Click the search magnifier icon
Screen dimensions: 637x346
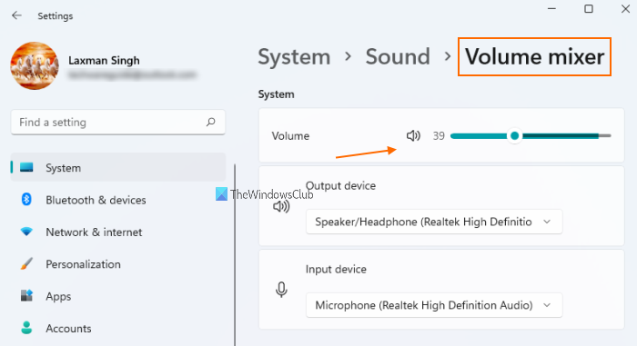coord(210,122)
